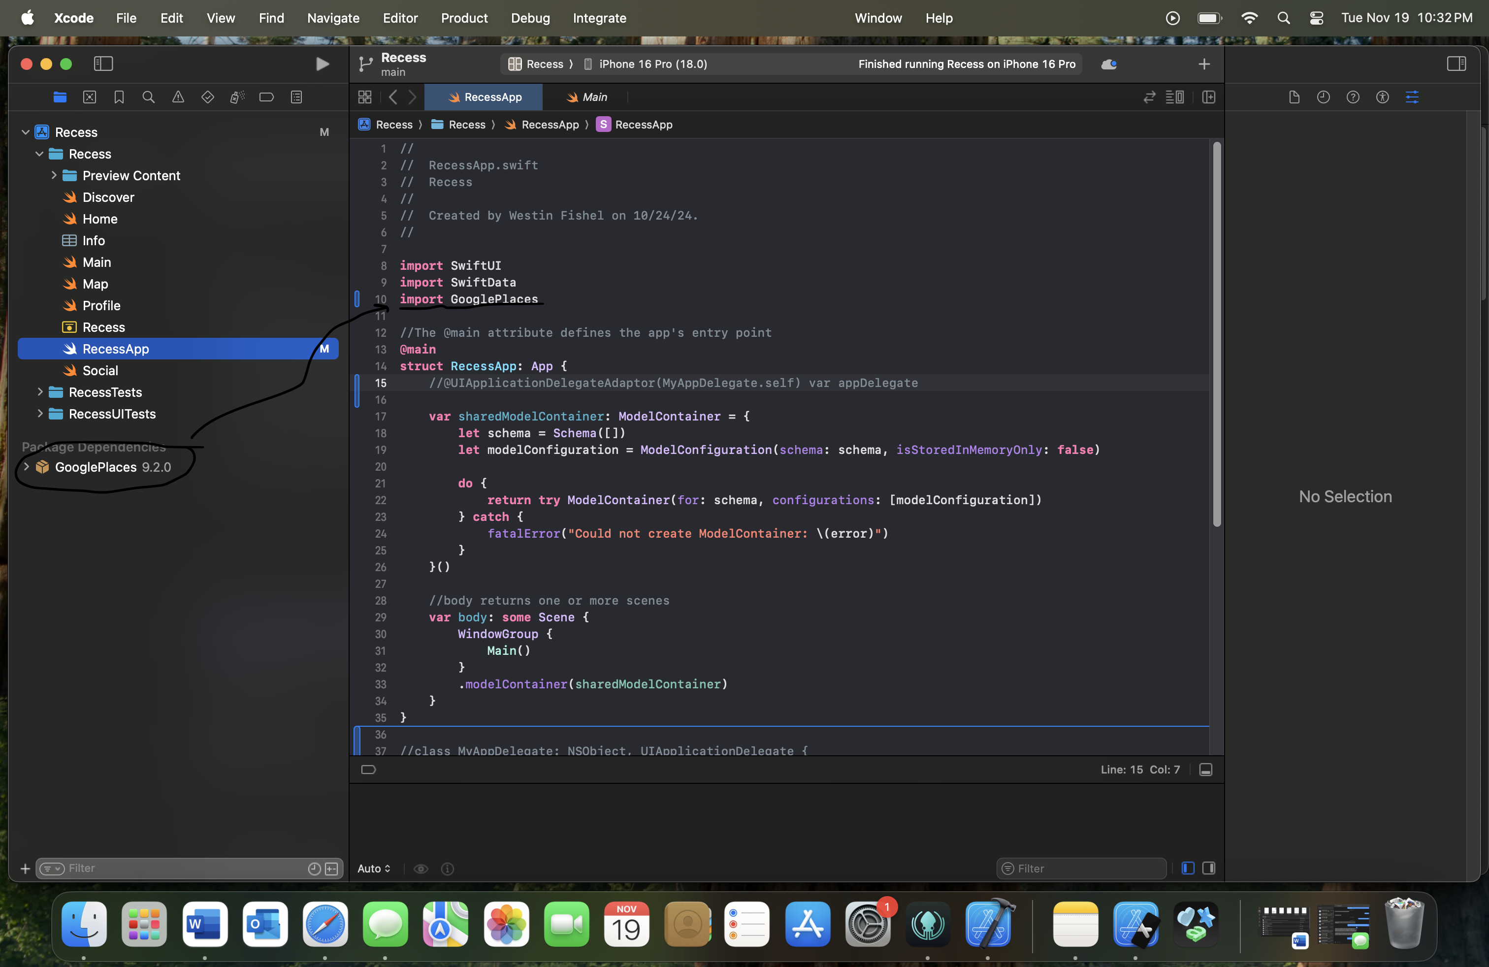Open the Project navigator folder icon
The width and height of the screenshot is (1489, 967).
coord(60,97)
